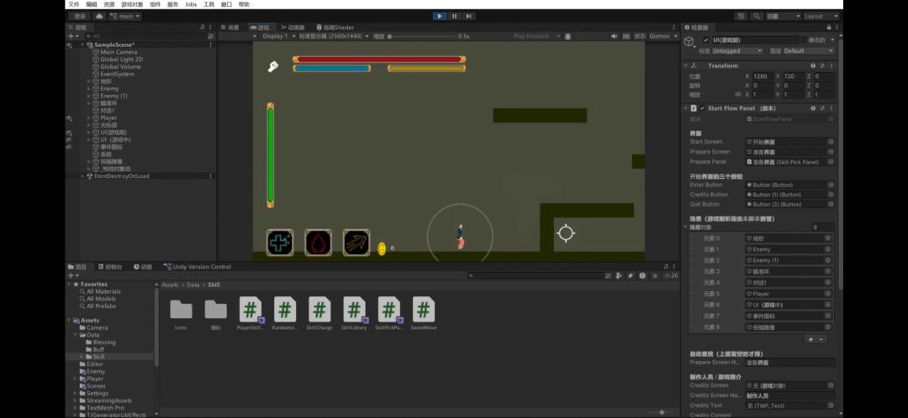Click the plus button under scene objects list
908x418 pixels.
810,339
